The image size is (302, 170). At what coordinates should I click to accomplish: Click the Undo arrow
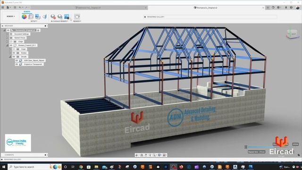pyautogui.click(x=20, y=8)
